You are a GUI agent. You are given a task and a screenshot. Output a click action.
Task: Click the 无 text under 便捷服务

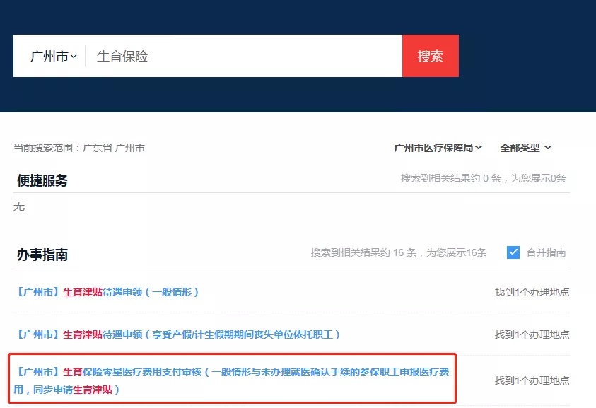[x=19, y=206]
